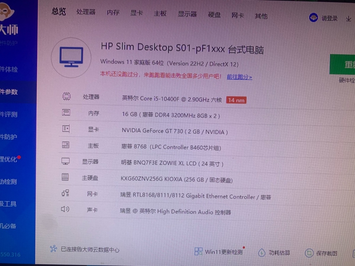Click the 保存截图 camera icon
This screenshot has width=355, height=266.
point(309,253)
